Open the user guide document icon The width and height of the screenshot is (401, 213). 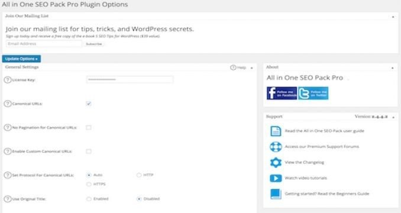tap(276, 131)
